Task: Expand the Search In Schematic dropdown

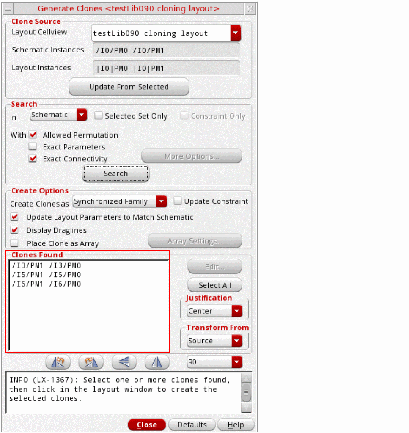Action: pyautogui.click(x=82, y=115)
